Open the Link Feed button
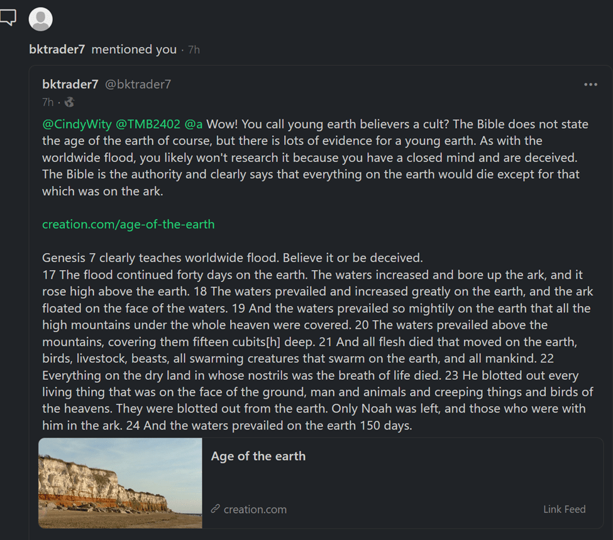The image size is (613, 540). click(x=564, y=509)
